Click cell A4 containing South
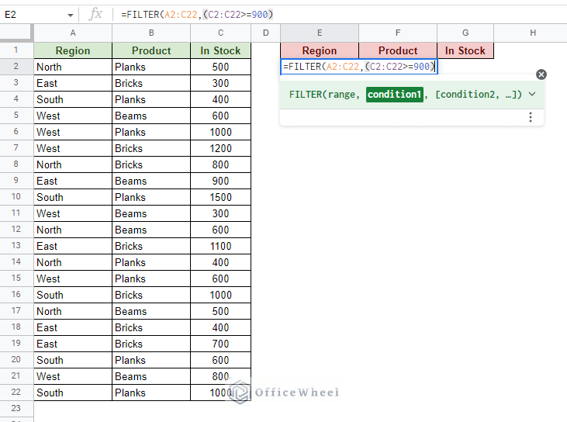 73,99
